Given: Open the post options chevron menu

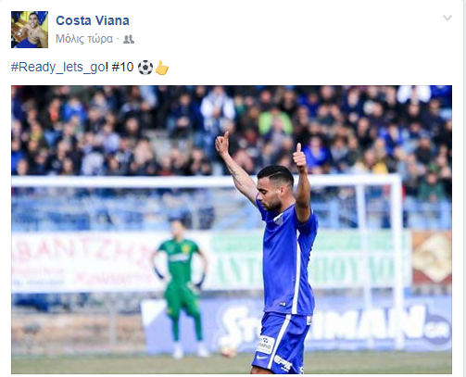Looking at the screenshot, I should tap(447, 18).
